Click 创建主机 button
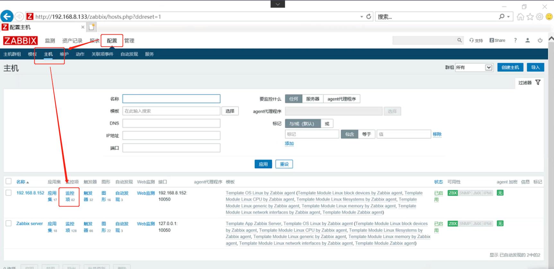 click(x=510, y=67)
